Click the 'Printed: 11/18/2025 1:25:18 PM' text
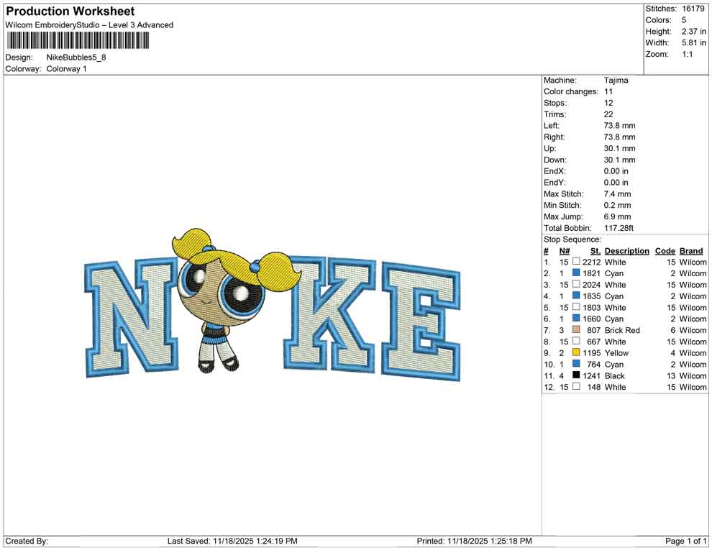 (x=474, y=541)
